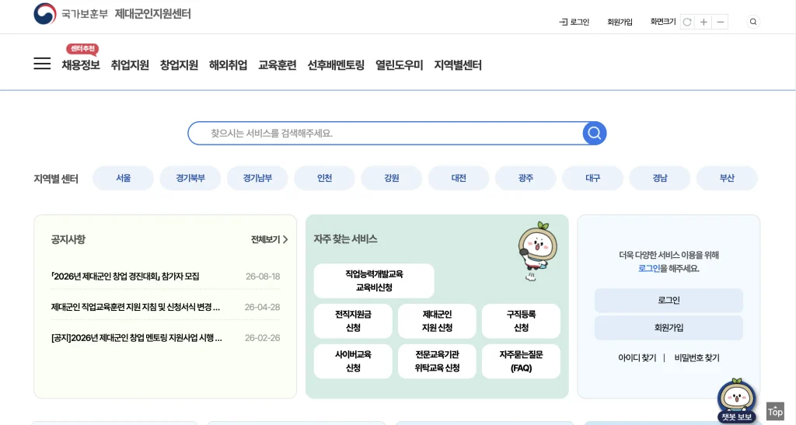The width and height of the screenshot is (796, 425).
Task: Click 직업능력개발교육 교육비신청 button
Action: coord(374,280)
